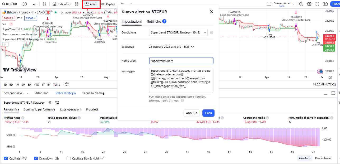Uncheck the Capitale checkbox
The height and width of the screenshot is (164, 340).
(6, 158)
